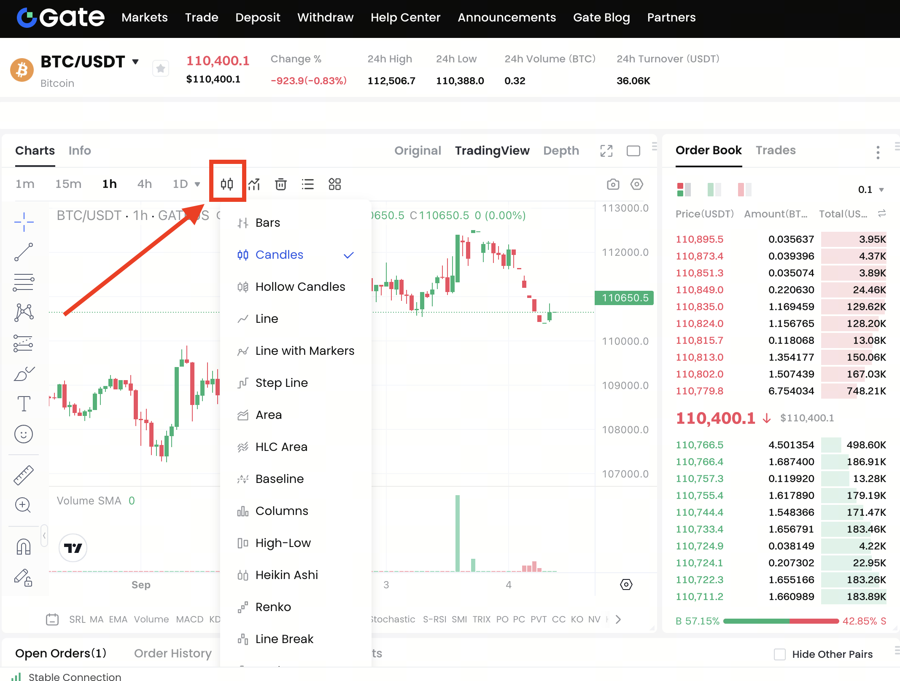Viewport: 900px width, 681px height.
Task: Open the indicators icon in chart toolbar
Action: [254, 184]
